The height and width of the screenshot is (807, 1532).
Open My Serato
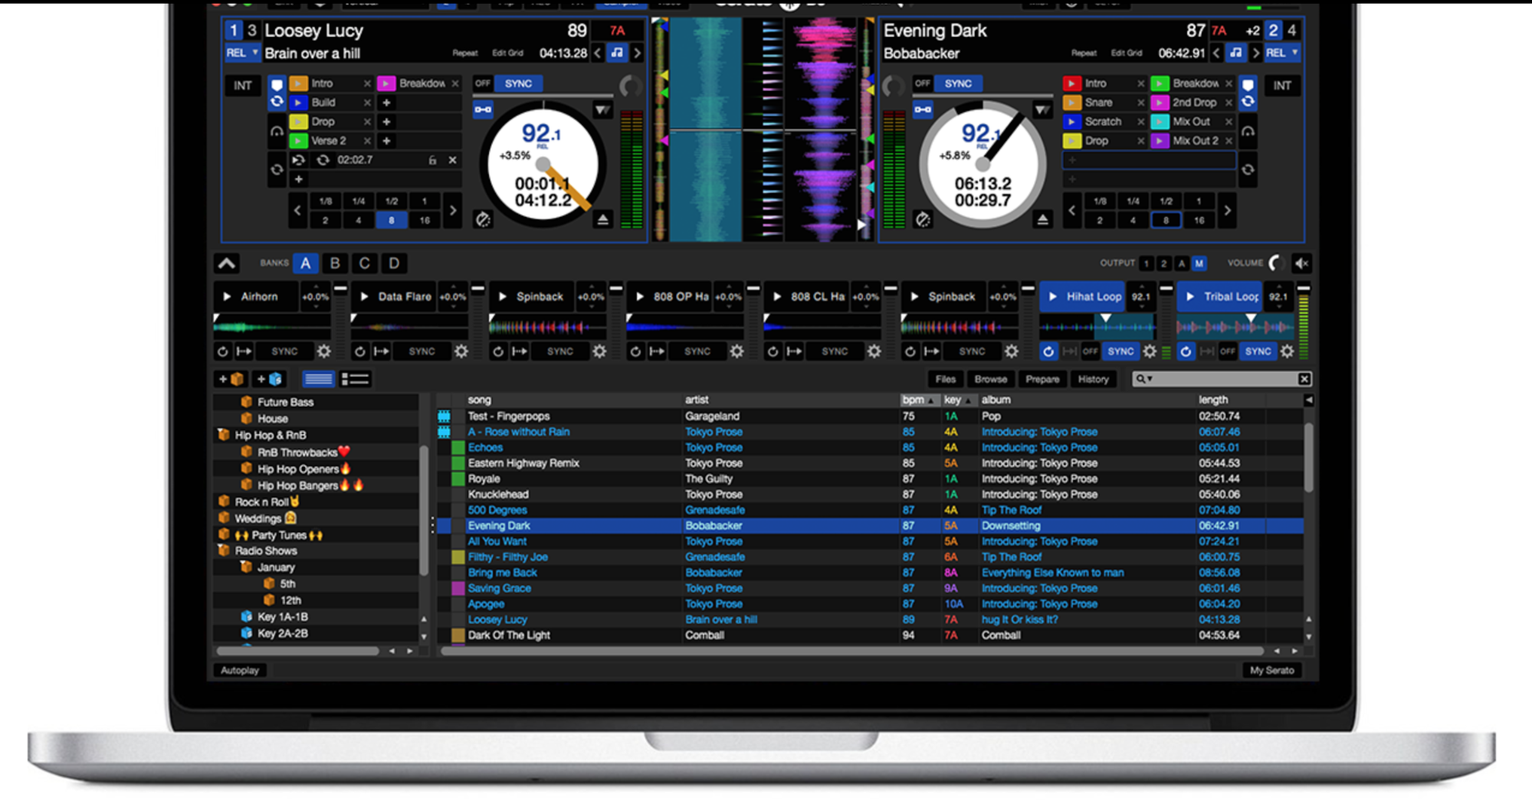[x=1272, y=670]
